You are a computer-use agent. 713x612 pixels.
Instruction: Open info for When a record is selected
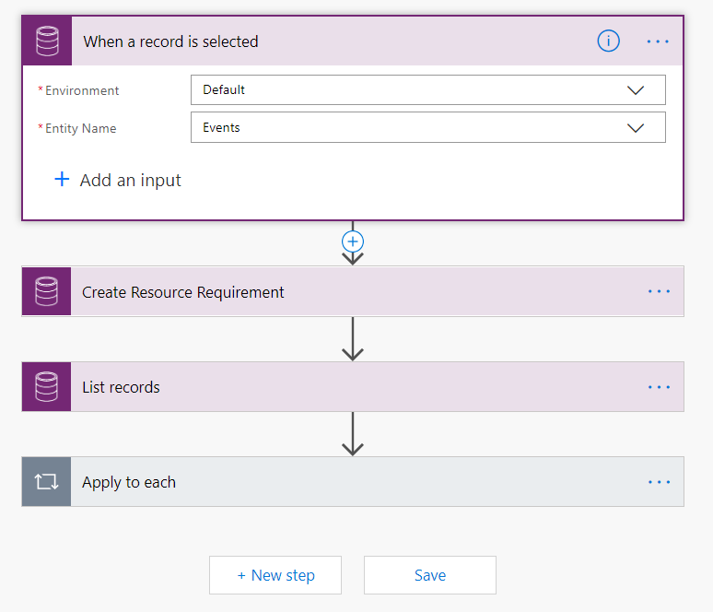click(x=608, y=41)
